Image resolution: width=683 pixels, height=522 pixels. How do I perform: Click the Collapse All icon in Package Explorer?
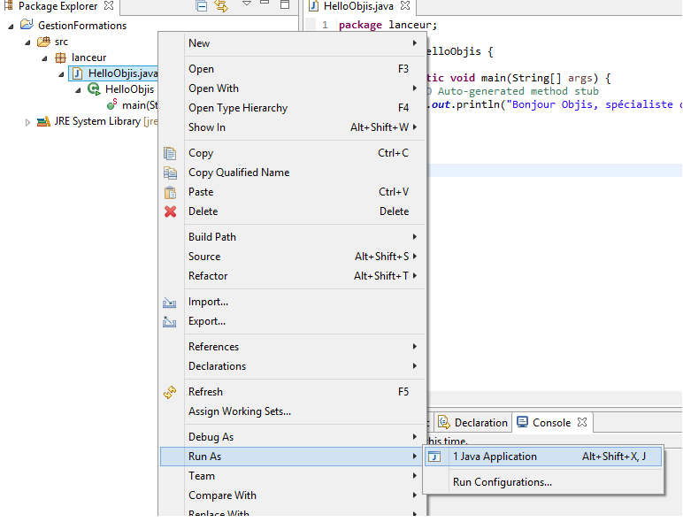(x=202, y=6)
